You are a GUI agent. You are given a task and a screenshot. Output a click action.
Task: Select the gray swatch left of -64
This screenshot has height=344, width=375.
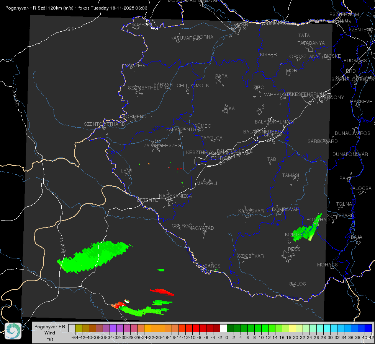(x=72, y=328)
